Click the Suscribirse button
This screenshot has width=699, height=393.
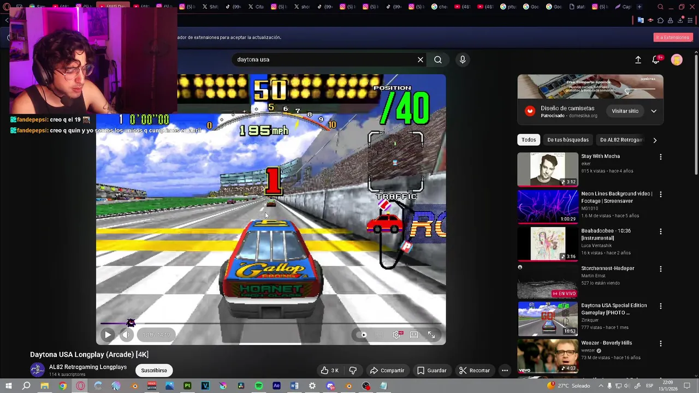154,370
